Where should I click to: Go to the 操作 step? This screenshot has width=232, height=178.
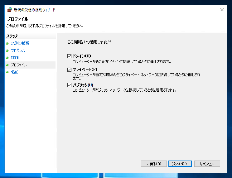coord(15,58)
